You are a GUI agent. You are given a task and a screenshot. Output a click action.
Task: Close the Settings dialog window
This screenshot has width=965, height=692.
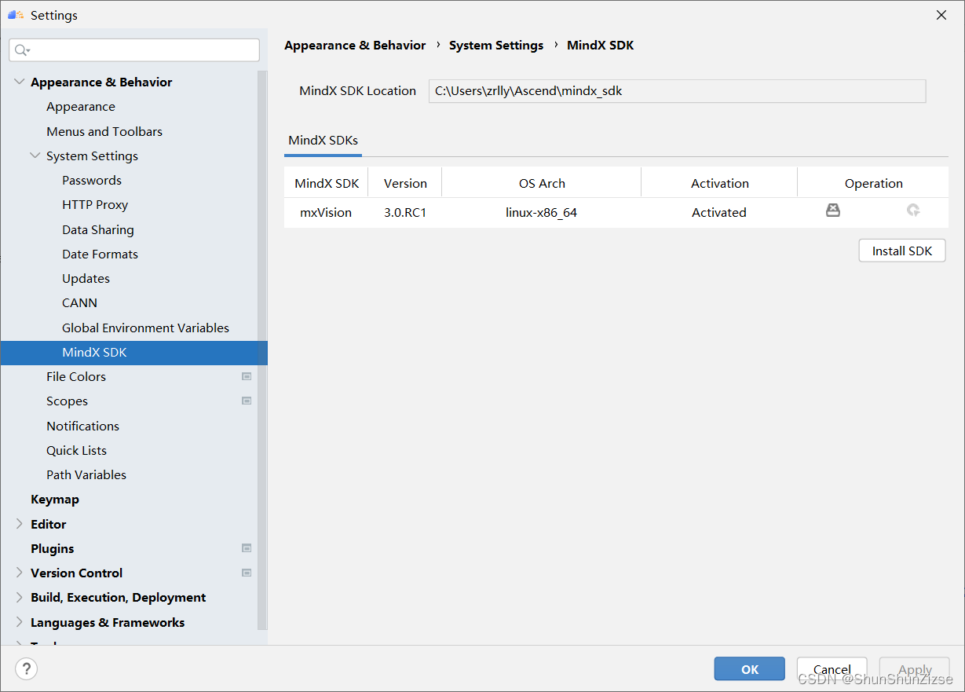(x=941, y=15)
